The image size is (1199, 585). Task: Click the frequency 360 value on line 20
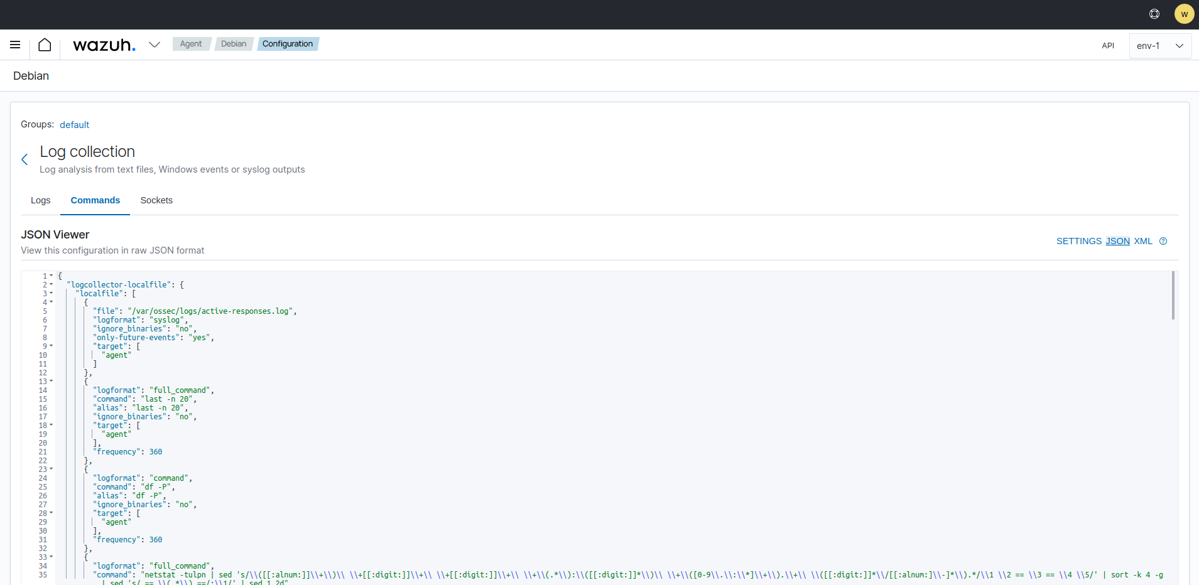pos(156,452)
